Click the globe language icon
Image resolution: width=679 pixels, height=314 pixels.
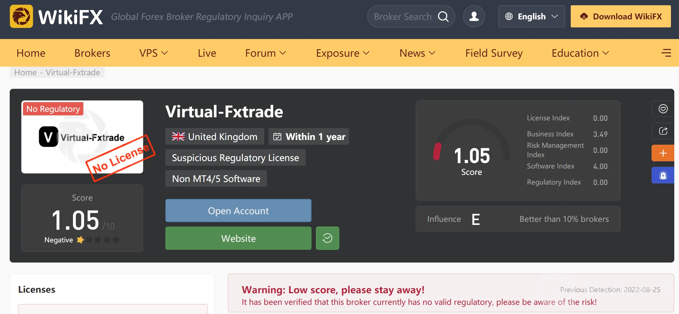coord(509,17)
